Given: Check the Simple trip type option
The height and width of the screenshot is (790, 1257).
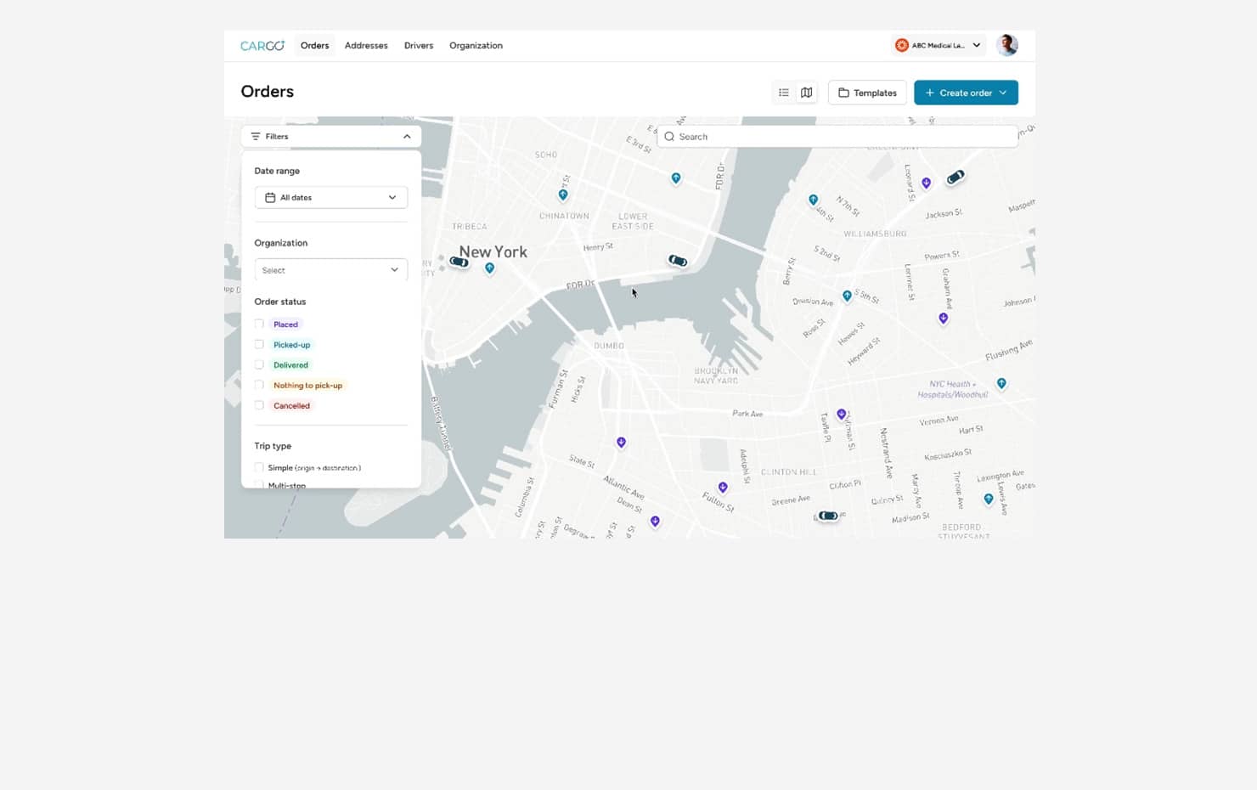Looking at the screenshot, I should 259,468.
